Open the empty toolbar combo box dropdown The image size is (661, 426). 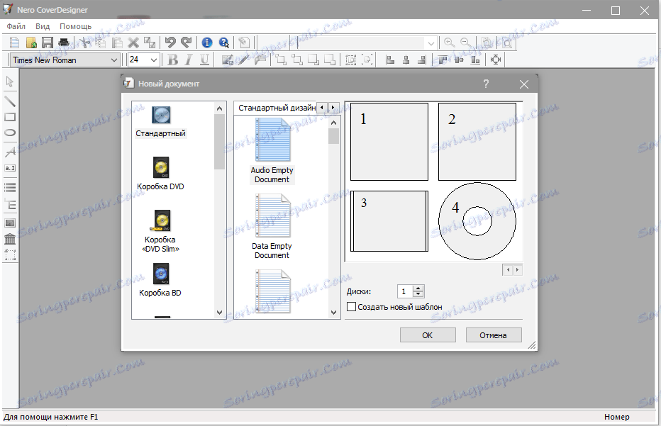431,43
